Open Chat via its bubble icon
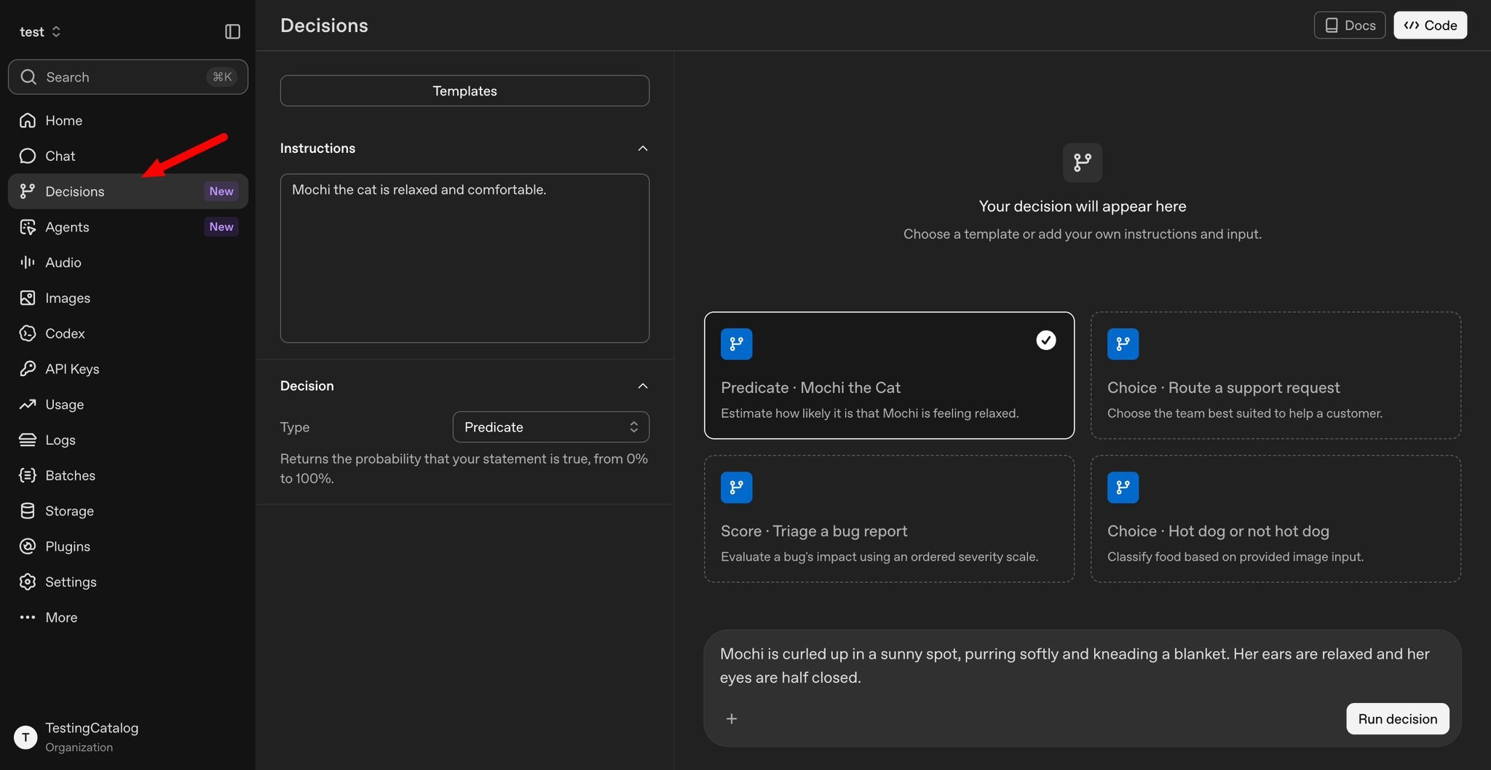 pos(28,156)
